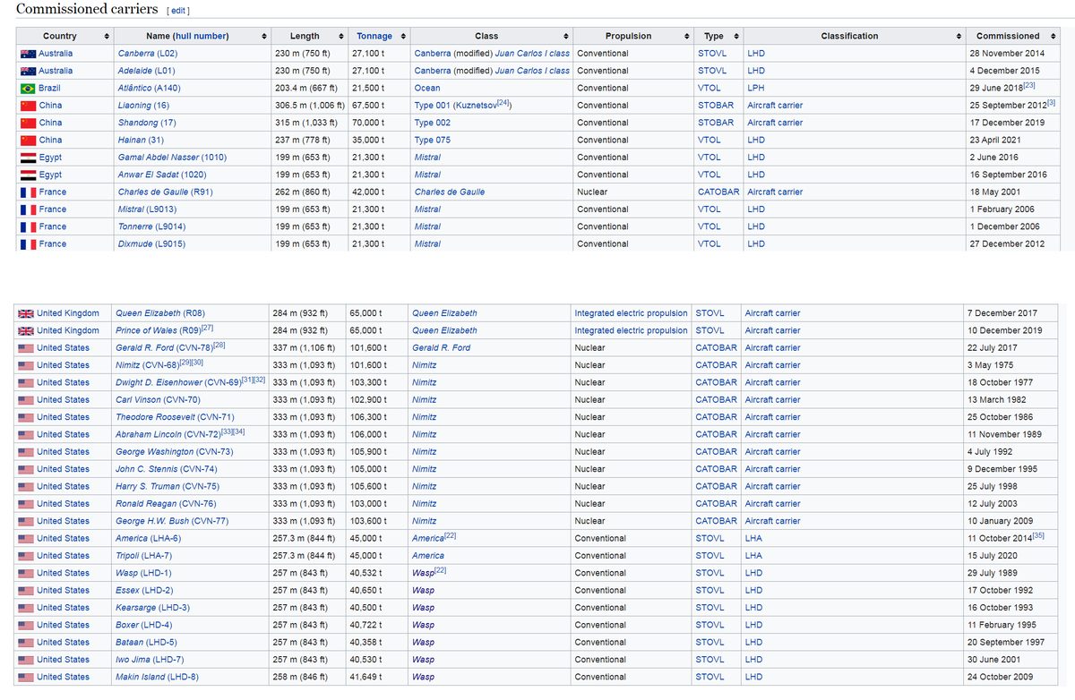Select the 67,500 t tonnage cell
1075x700 pixels.
tap(378, 106)
